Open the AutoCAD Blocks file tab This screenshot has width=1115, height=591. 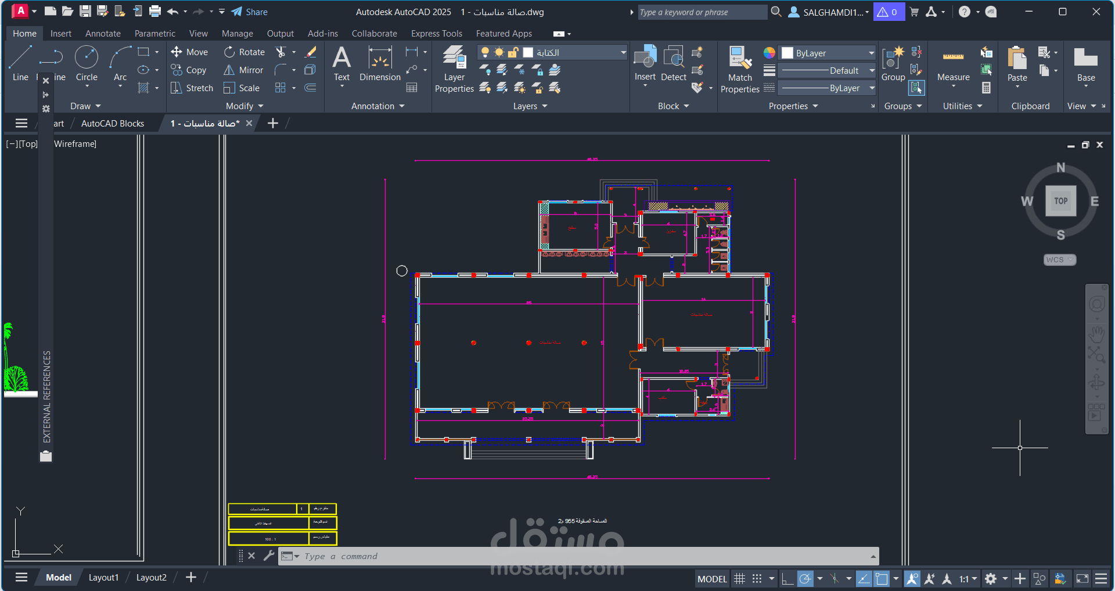pyautogui.click(x=113, y=124)
